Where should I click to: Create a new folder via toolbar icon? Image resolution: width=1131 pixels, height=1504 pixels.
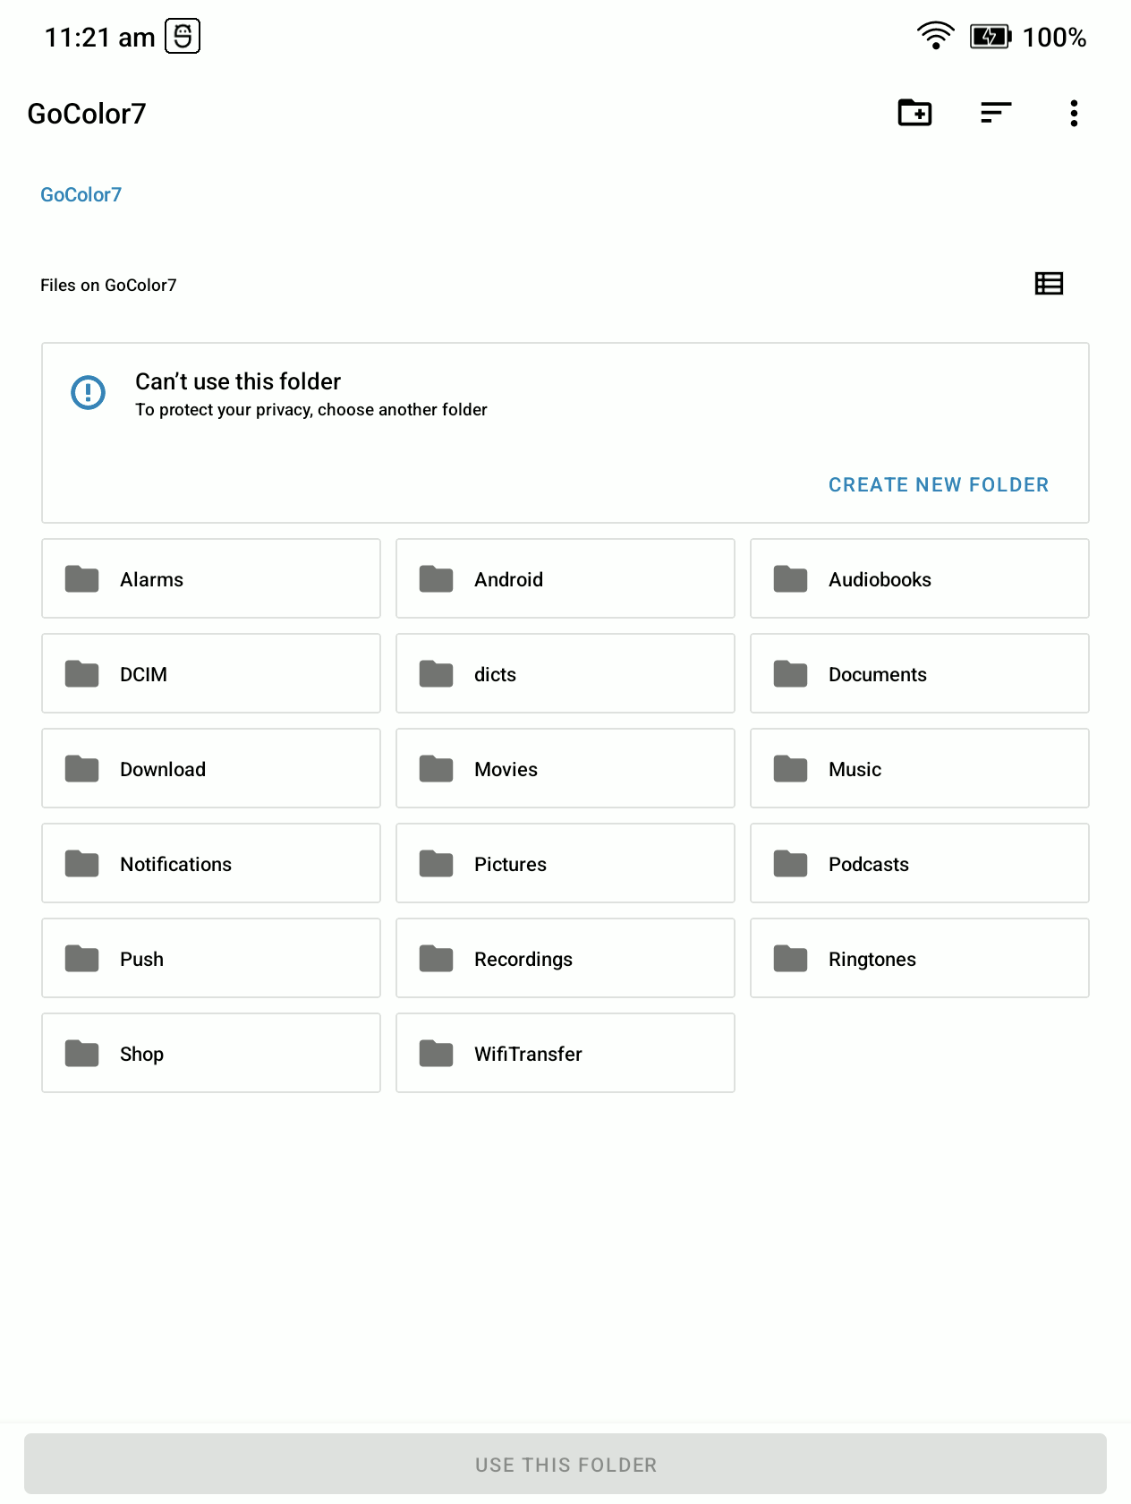click(914, 113)
